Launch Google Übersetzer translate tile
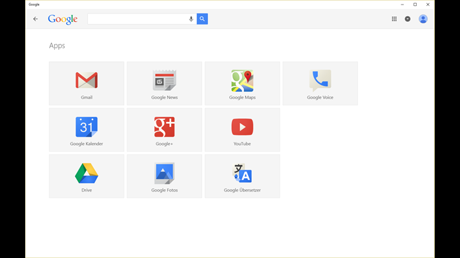 [242, 176]
